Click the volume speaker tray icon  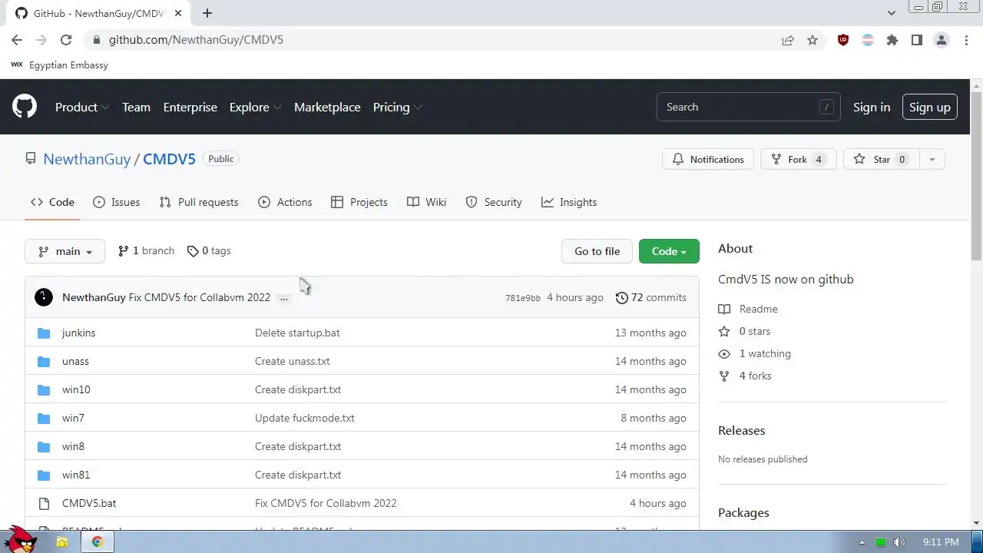click(x=899, y=542)
